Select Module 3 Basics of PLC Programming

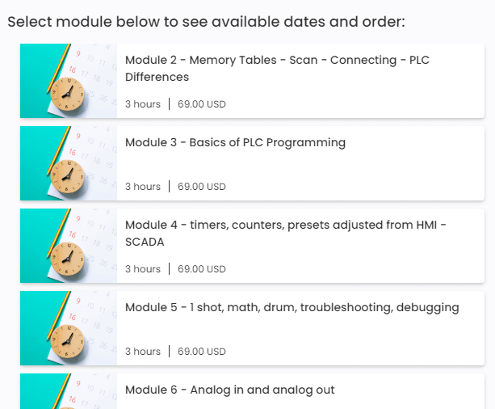tap(235, 143)
